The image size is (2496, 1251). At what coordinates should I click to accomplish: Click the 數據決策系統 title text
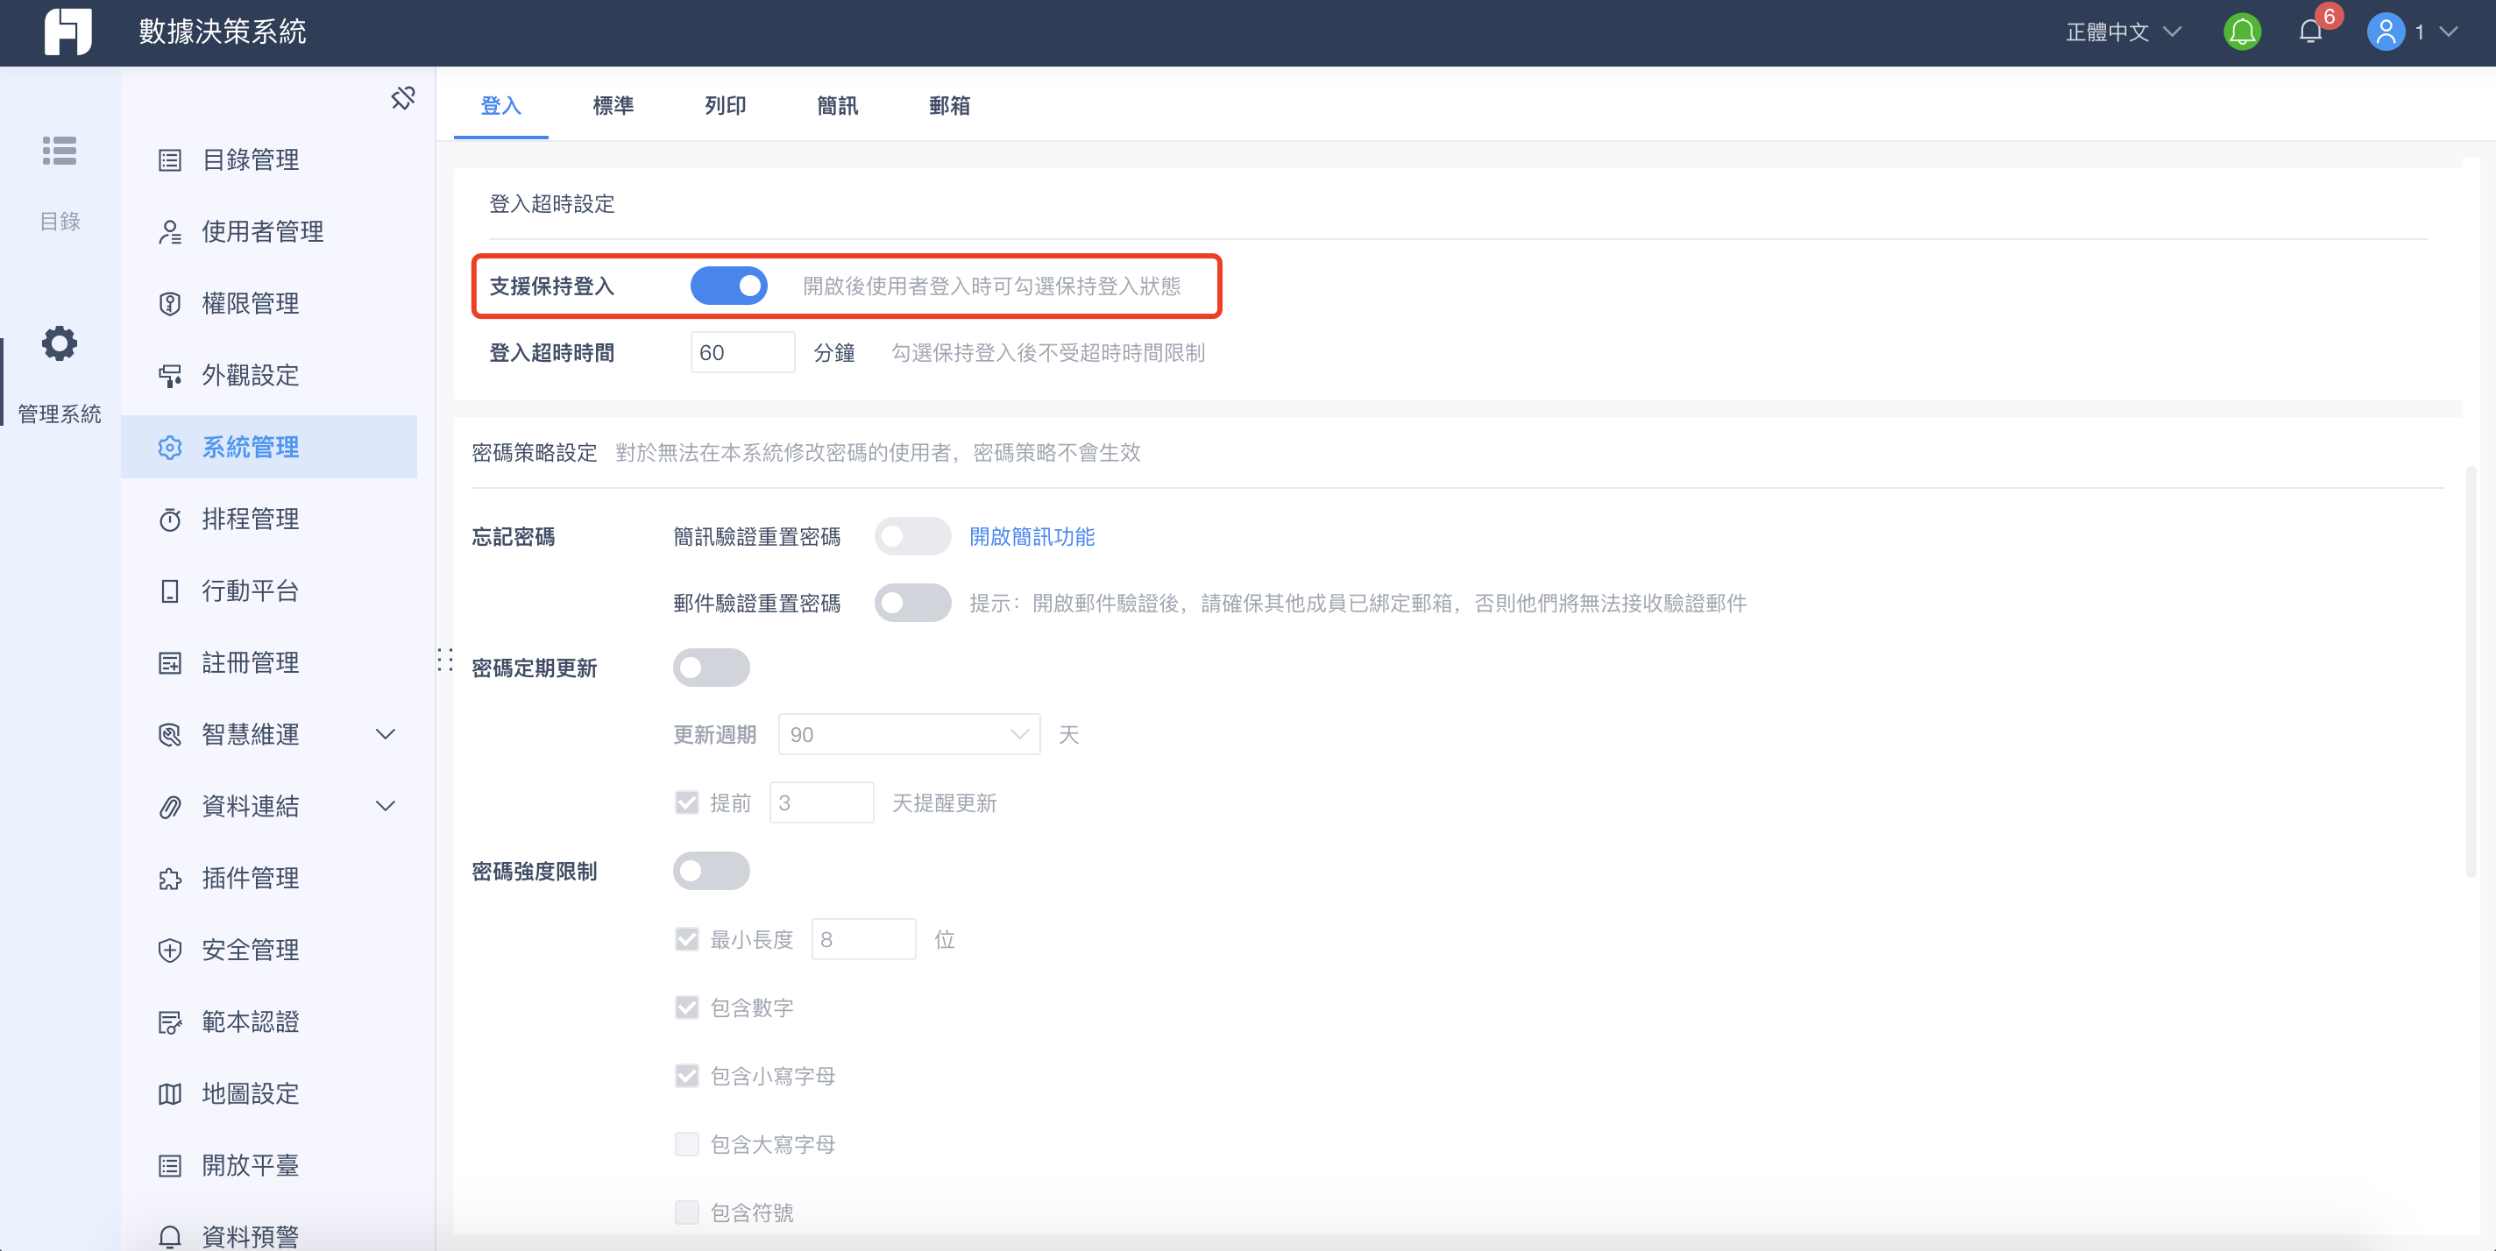(222, 32)
